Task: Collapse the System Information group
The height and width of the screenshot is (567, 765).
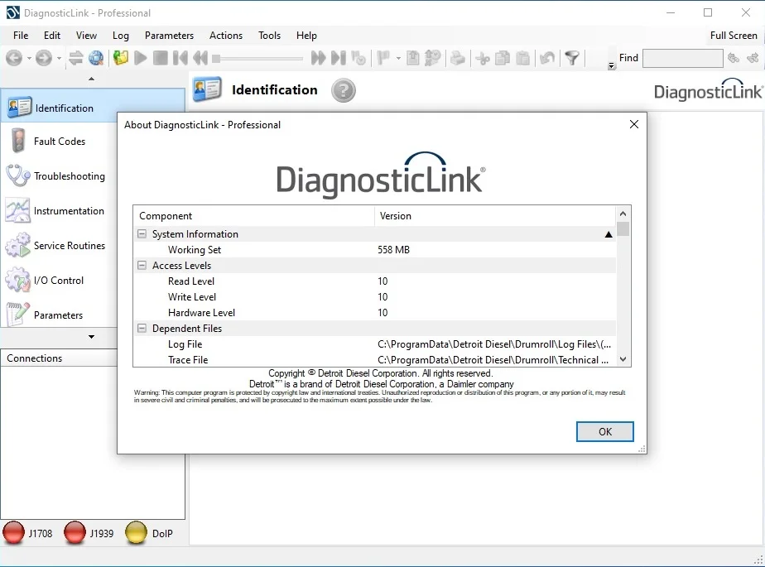Action: [142, 233]
